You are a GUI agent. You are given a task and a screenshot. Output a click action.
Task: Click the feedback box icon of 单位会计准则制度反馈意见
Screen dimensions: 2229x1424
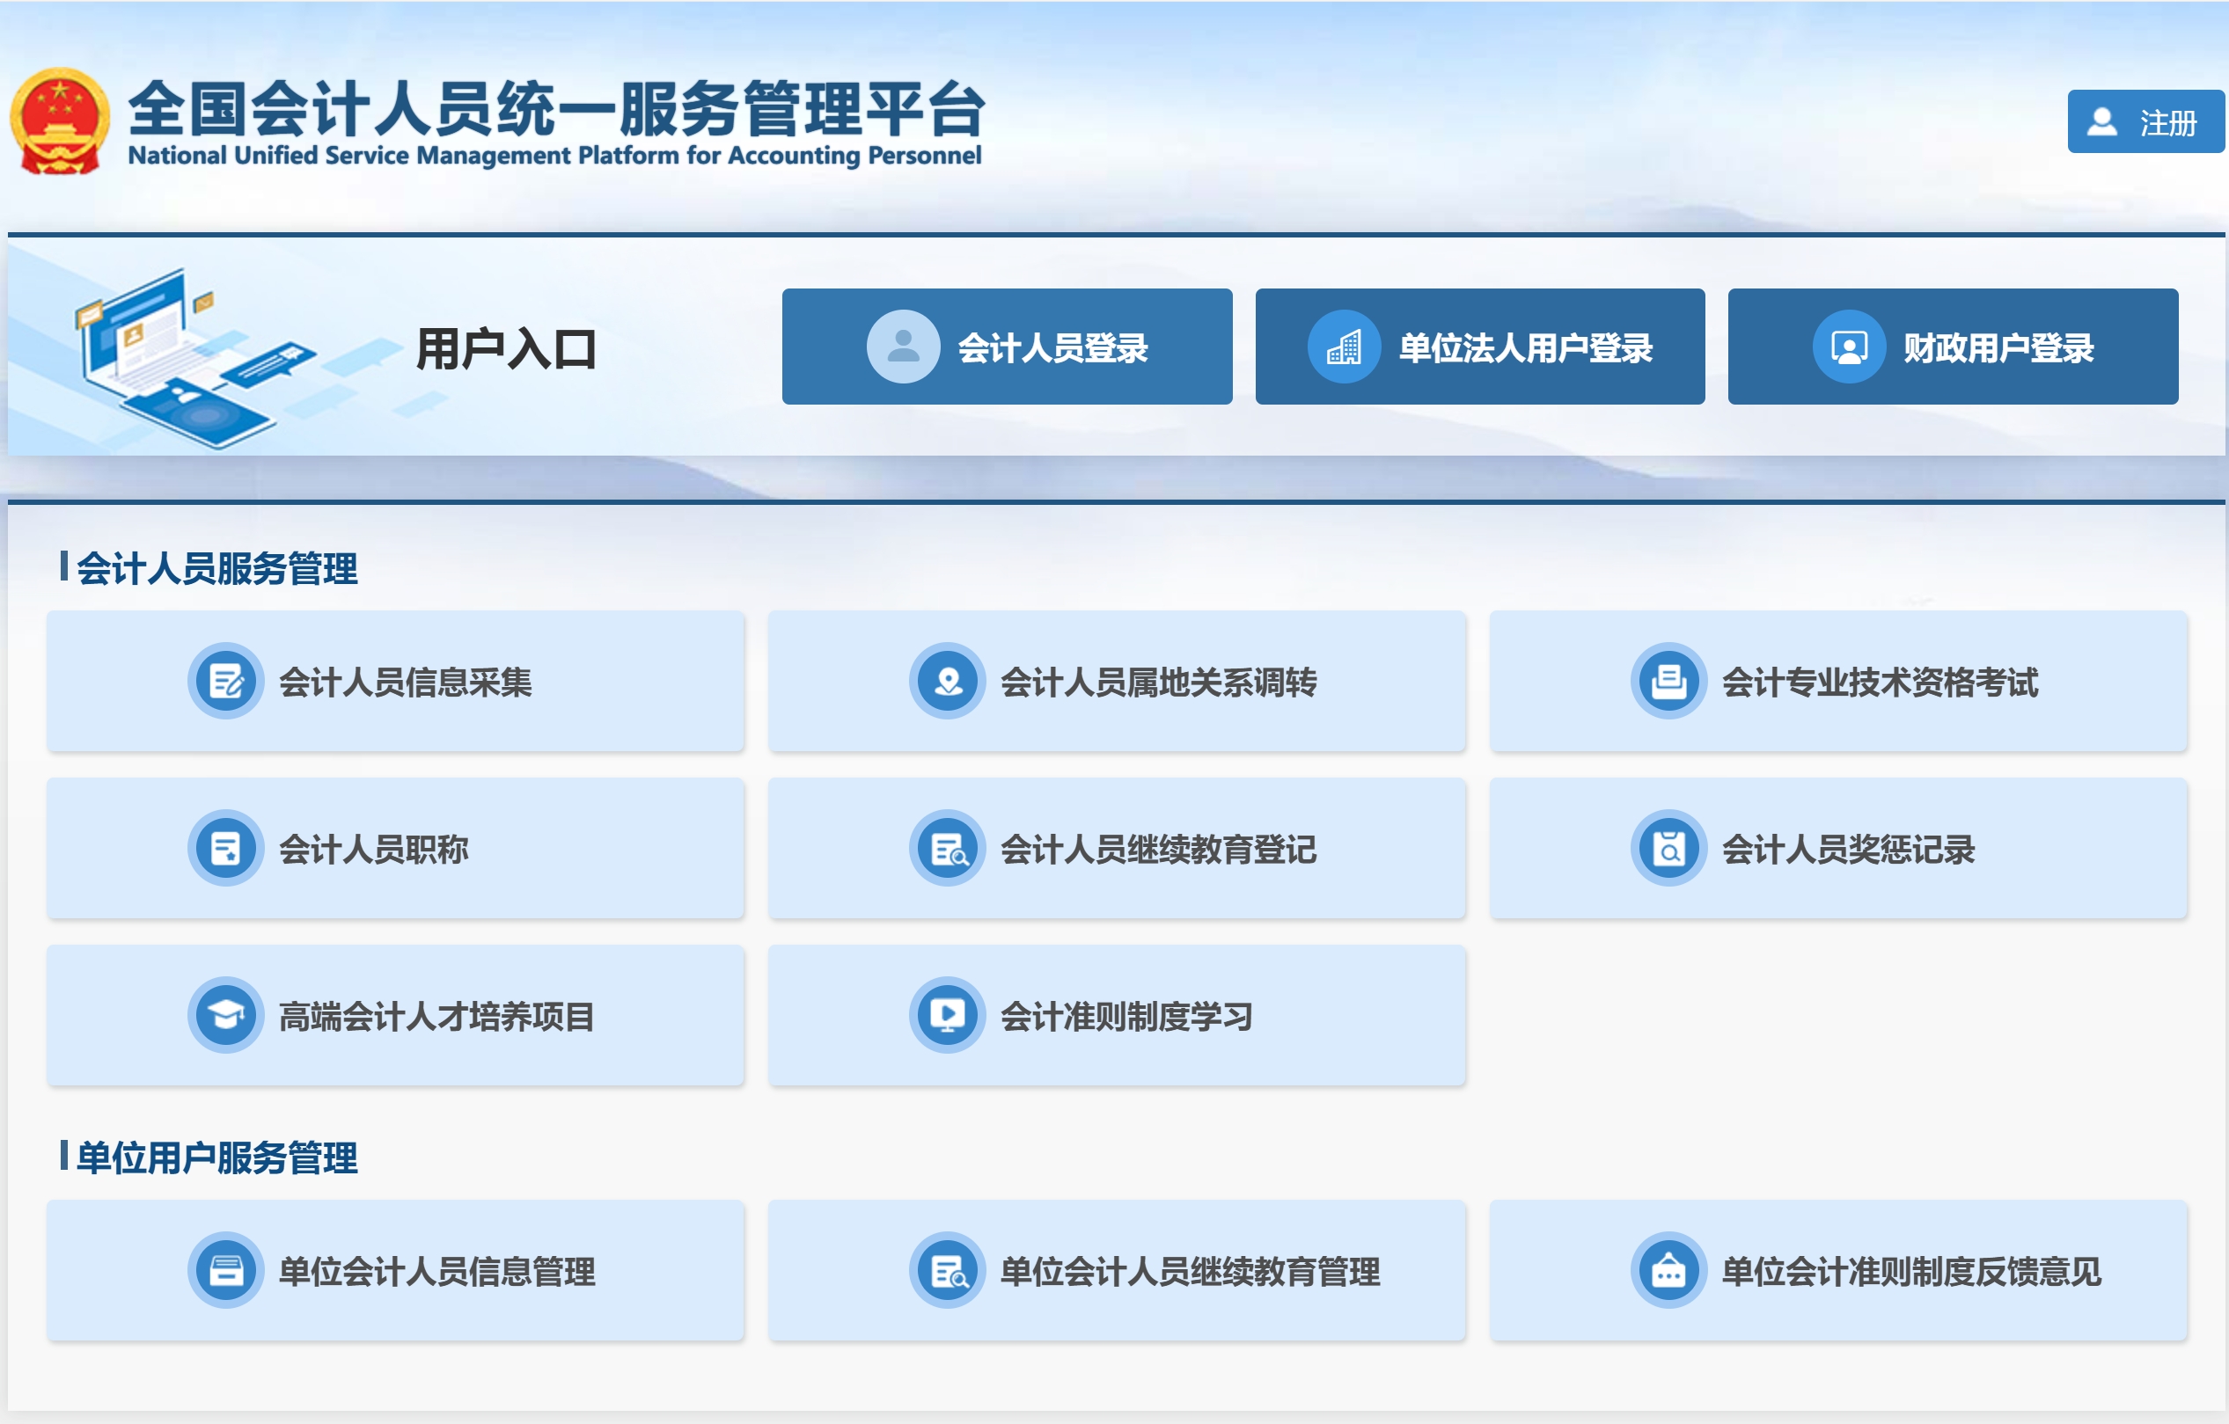click(1668, 1270)
